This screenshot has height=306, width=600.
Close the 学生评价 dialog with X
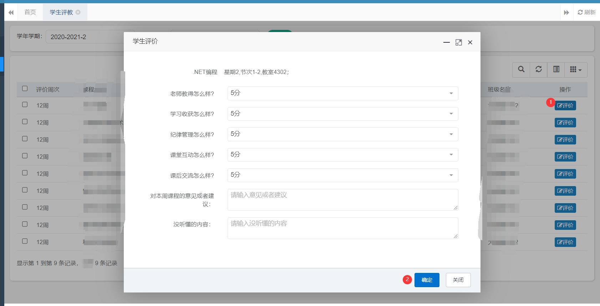point(470,42)
